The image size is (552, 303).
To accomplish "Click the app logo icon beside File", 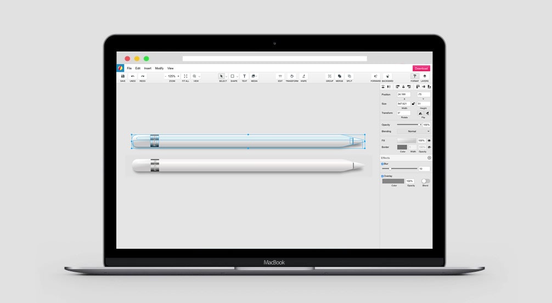I will [x=120, y=68].
